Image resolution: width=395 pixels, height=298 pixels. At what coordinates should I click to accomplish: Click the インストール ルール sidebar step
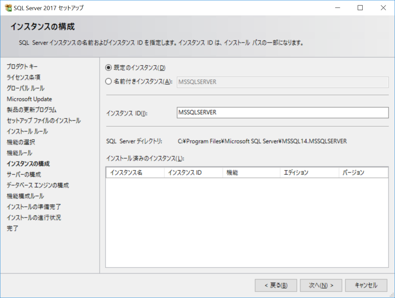27,131
